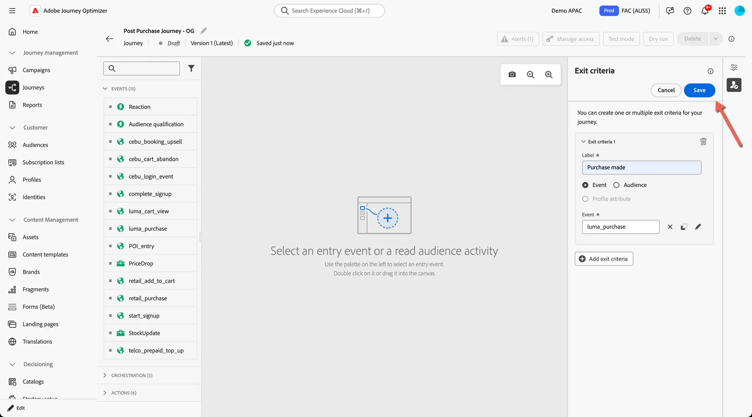This screenshot has width=752, height=417.
Task: Zoom out on the canvas
Action: pos(530,74)
